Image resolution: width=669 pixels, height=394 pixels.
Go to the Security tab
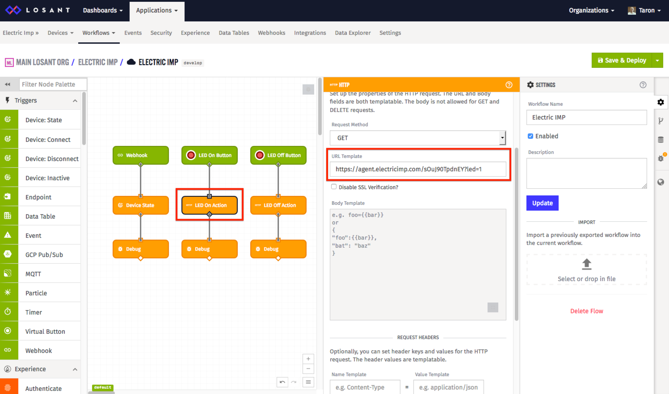click(161, 33)
